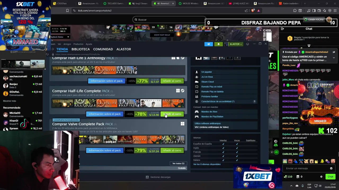This screenshot has width=339, height=190.
Task: Open Brave Shields lion icon
Action: [x=253, y=11]
